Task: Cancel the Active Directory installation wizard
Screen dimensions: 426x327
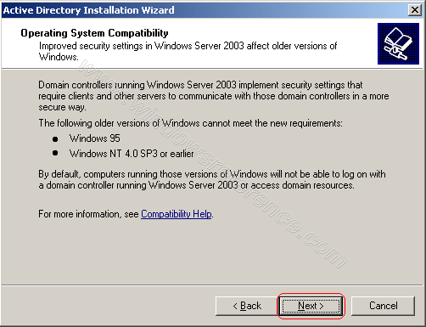Action: pos(383,306)
